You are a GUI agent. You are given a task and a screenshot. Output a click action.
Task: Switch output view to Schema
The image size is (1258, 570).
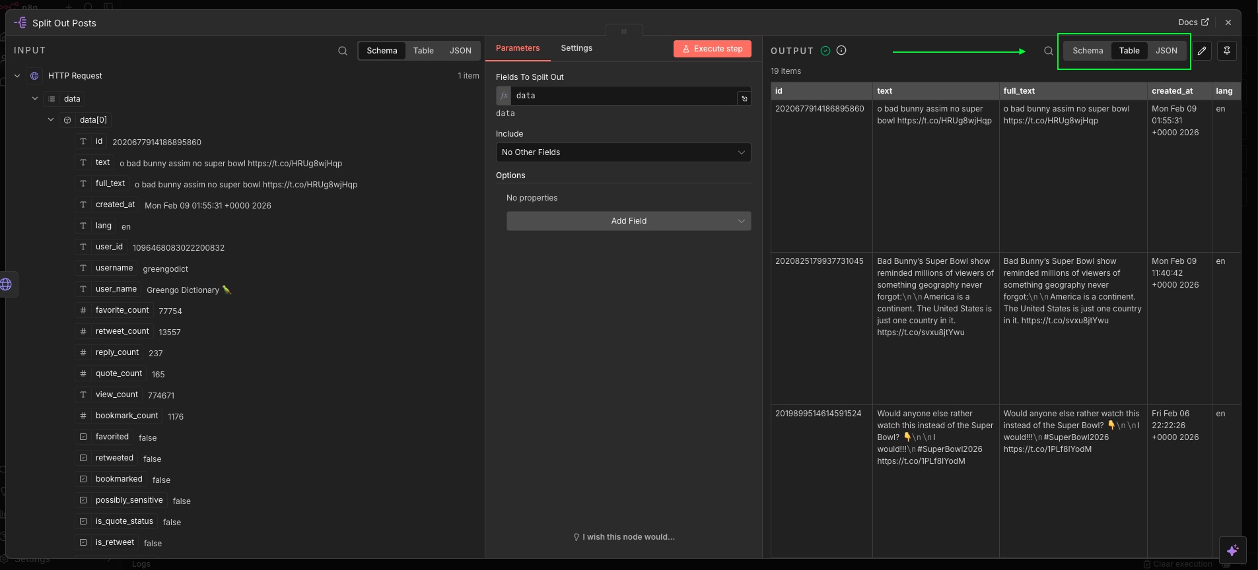1087,51
